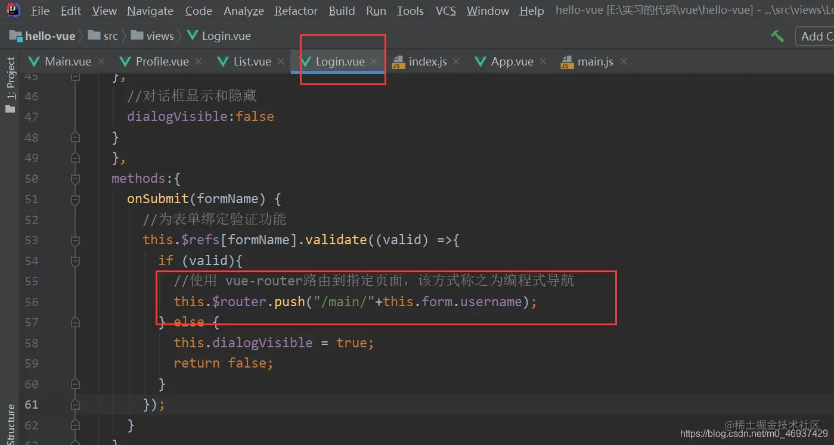Viewport: 834px width, 445px height.
Task: Close the Login.vue tab
Action: coord(374,61)
